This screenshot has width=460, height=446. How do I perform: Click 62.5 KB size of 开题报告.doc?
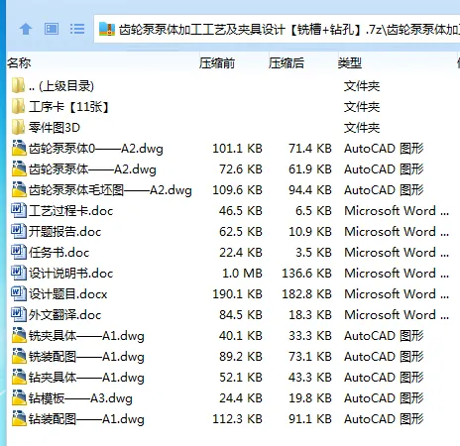[241, 232]
